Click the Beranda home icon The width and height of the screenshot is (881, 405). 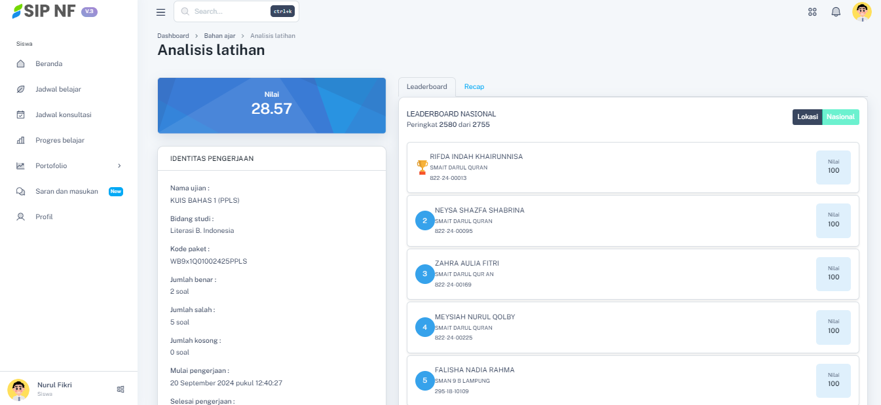tap(20, 64)
